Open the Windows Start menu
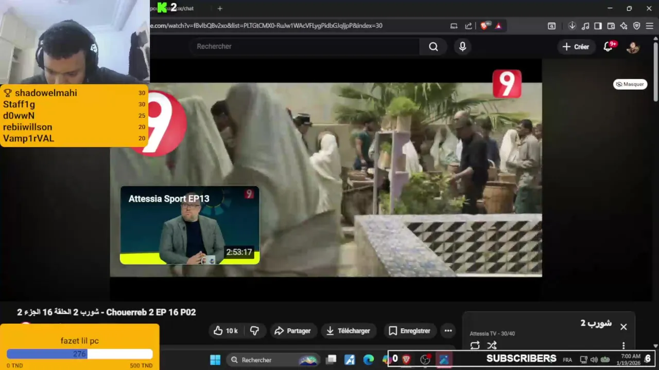Image resolution: width=659 pixels, height=370 pixels. (x=215, y=360)
